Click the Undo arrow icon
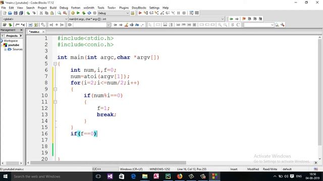 [x=28, y=13]
